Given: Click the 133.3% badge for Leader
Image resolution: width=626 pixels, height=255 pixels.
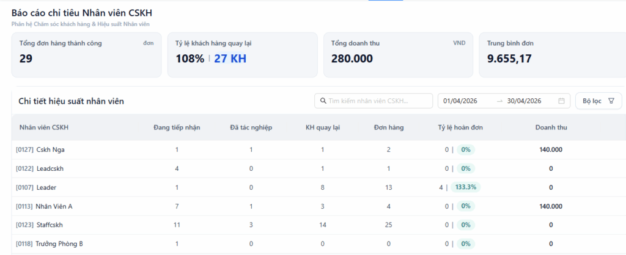Looking at the screenshot, I should pyautogui.click(x=466, y=187).
